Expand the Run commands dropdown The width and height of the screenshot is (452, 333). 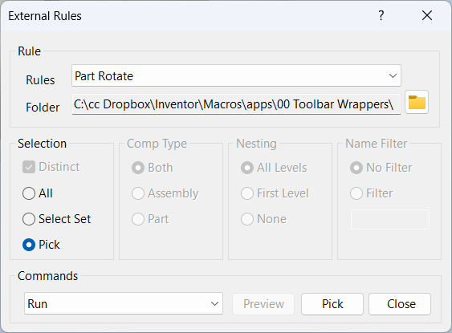[124, 303]
